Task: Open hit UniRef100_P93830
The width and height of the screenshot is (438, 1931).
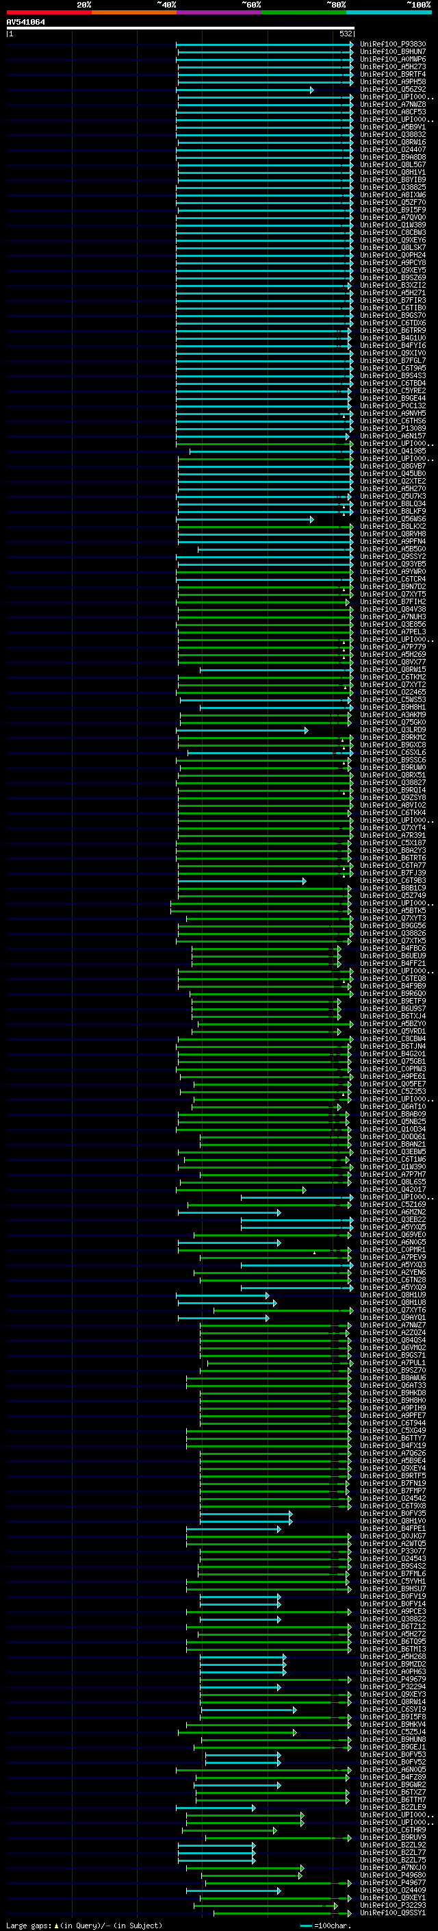Action: 393,45
